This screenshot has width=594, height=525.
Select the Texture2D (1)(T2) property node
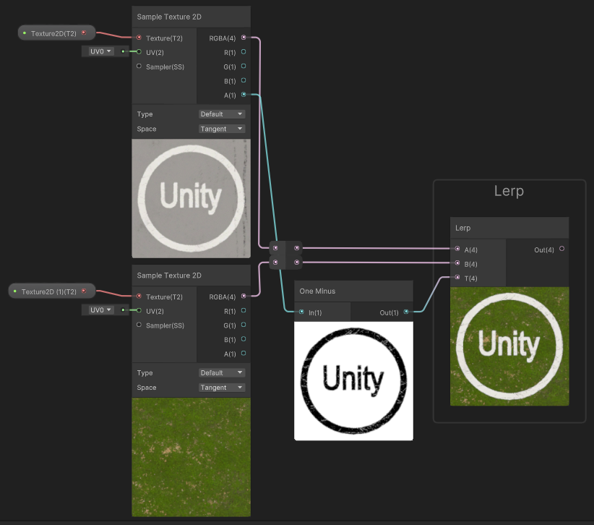click(x=52, y=291)
